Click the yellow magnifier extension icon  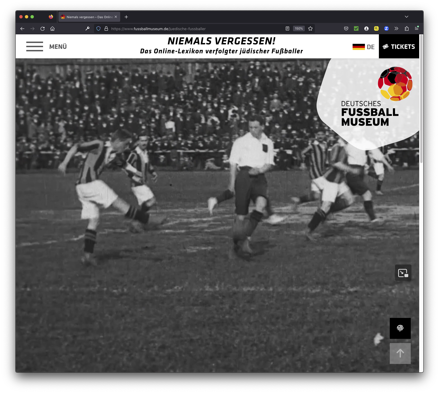(x=376, y=28)
